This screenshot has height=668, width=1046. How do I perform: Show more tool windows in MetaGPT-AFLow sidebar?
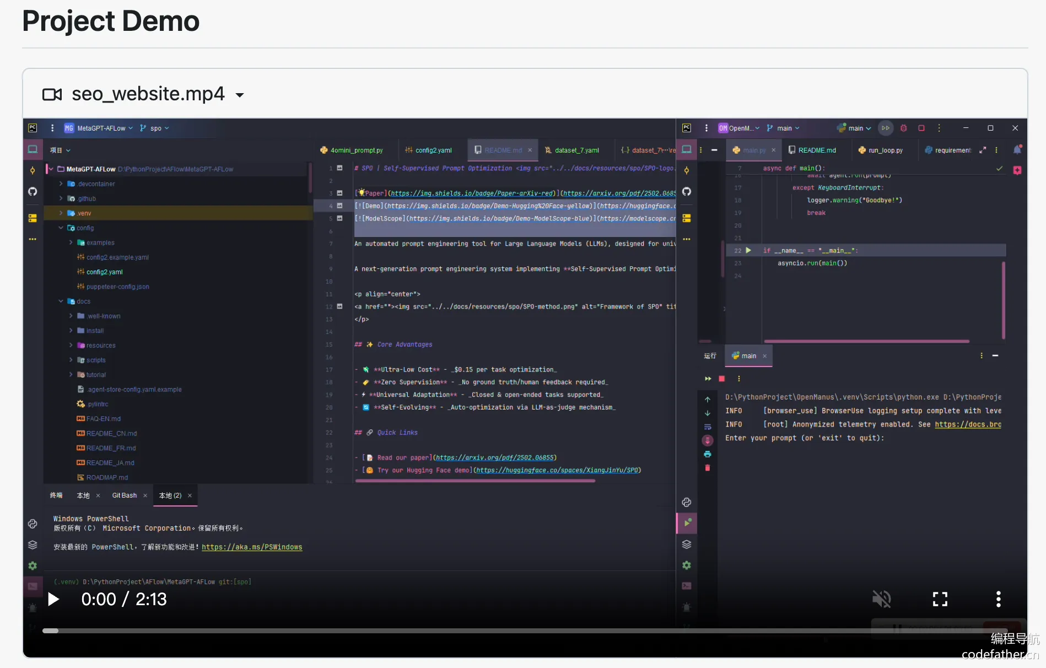pyautogui.click(x=33, y=239)
